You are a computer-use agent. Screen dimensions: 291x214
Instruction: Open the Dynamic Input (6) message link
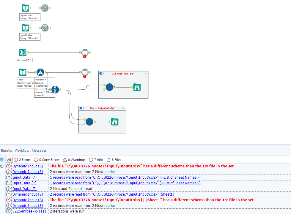(x=28, y=166)
